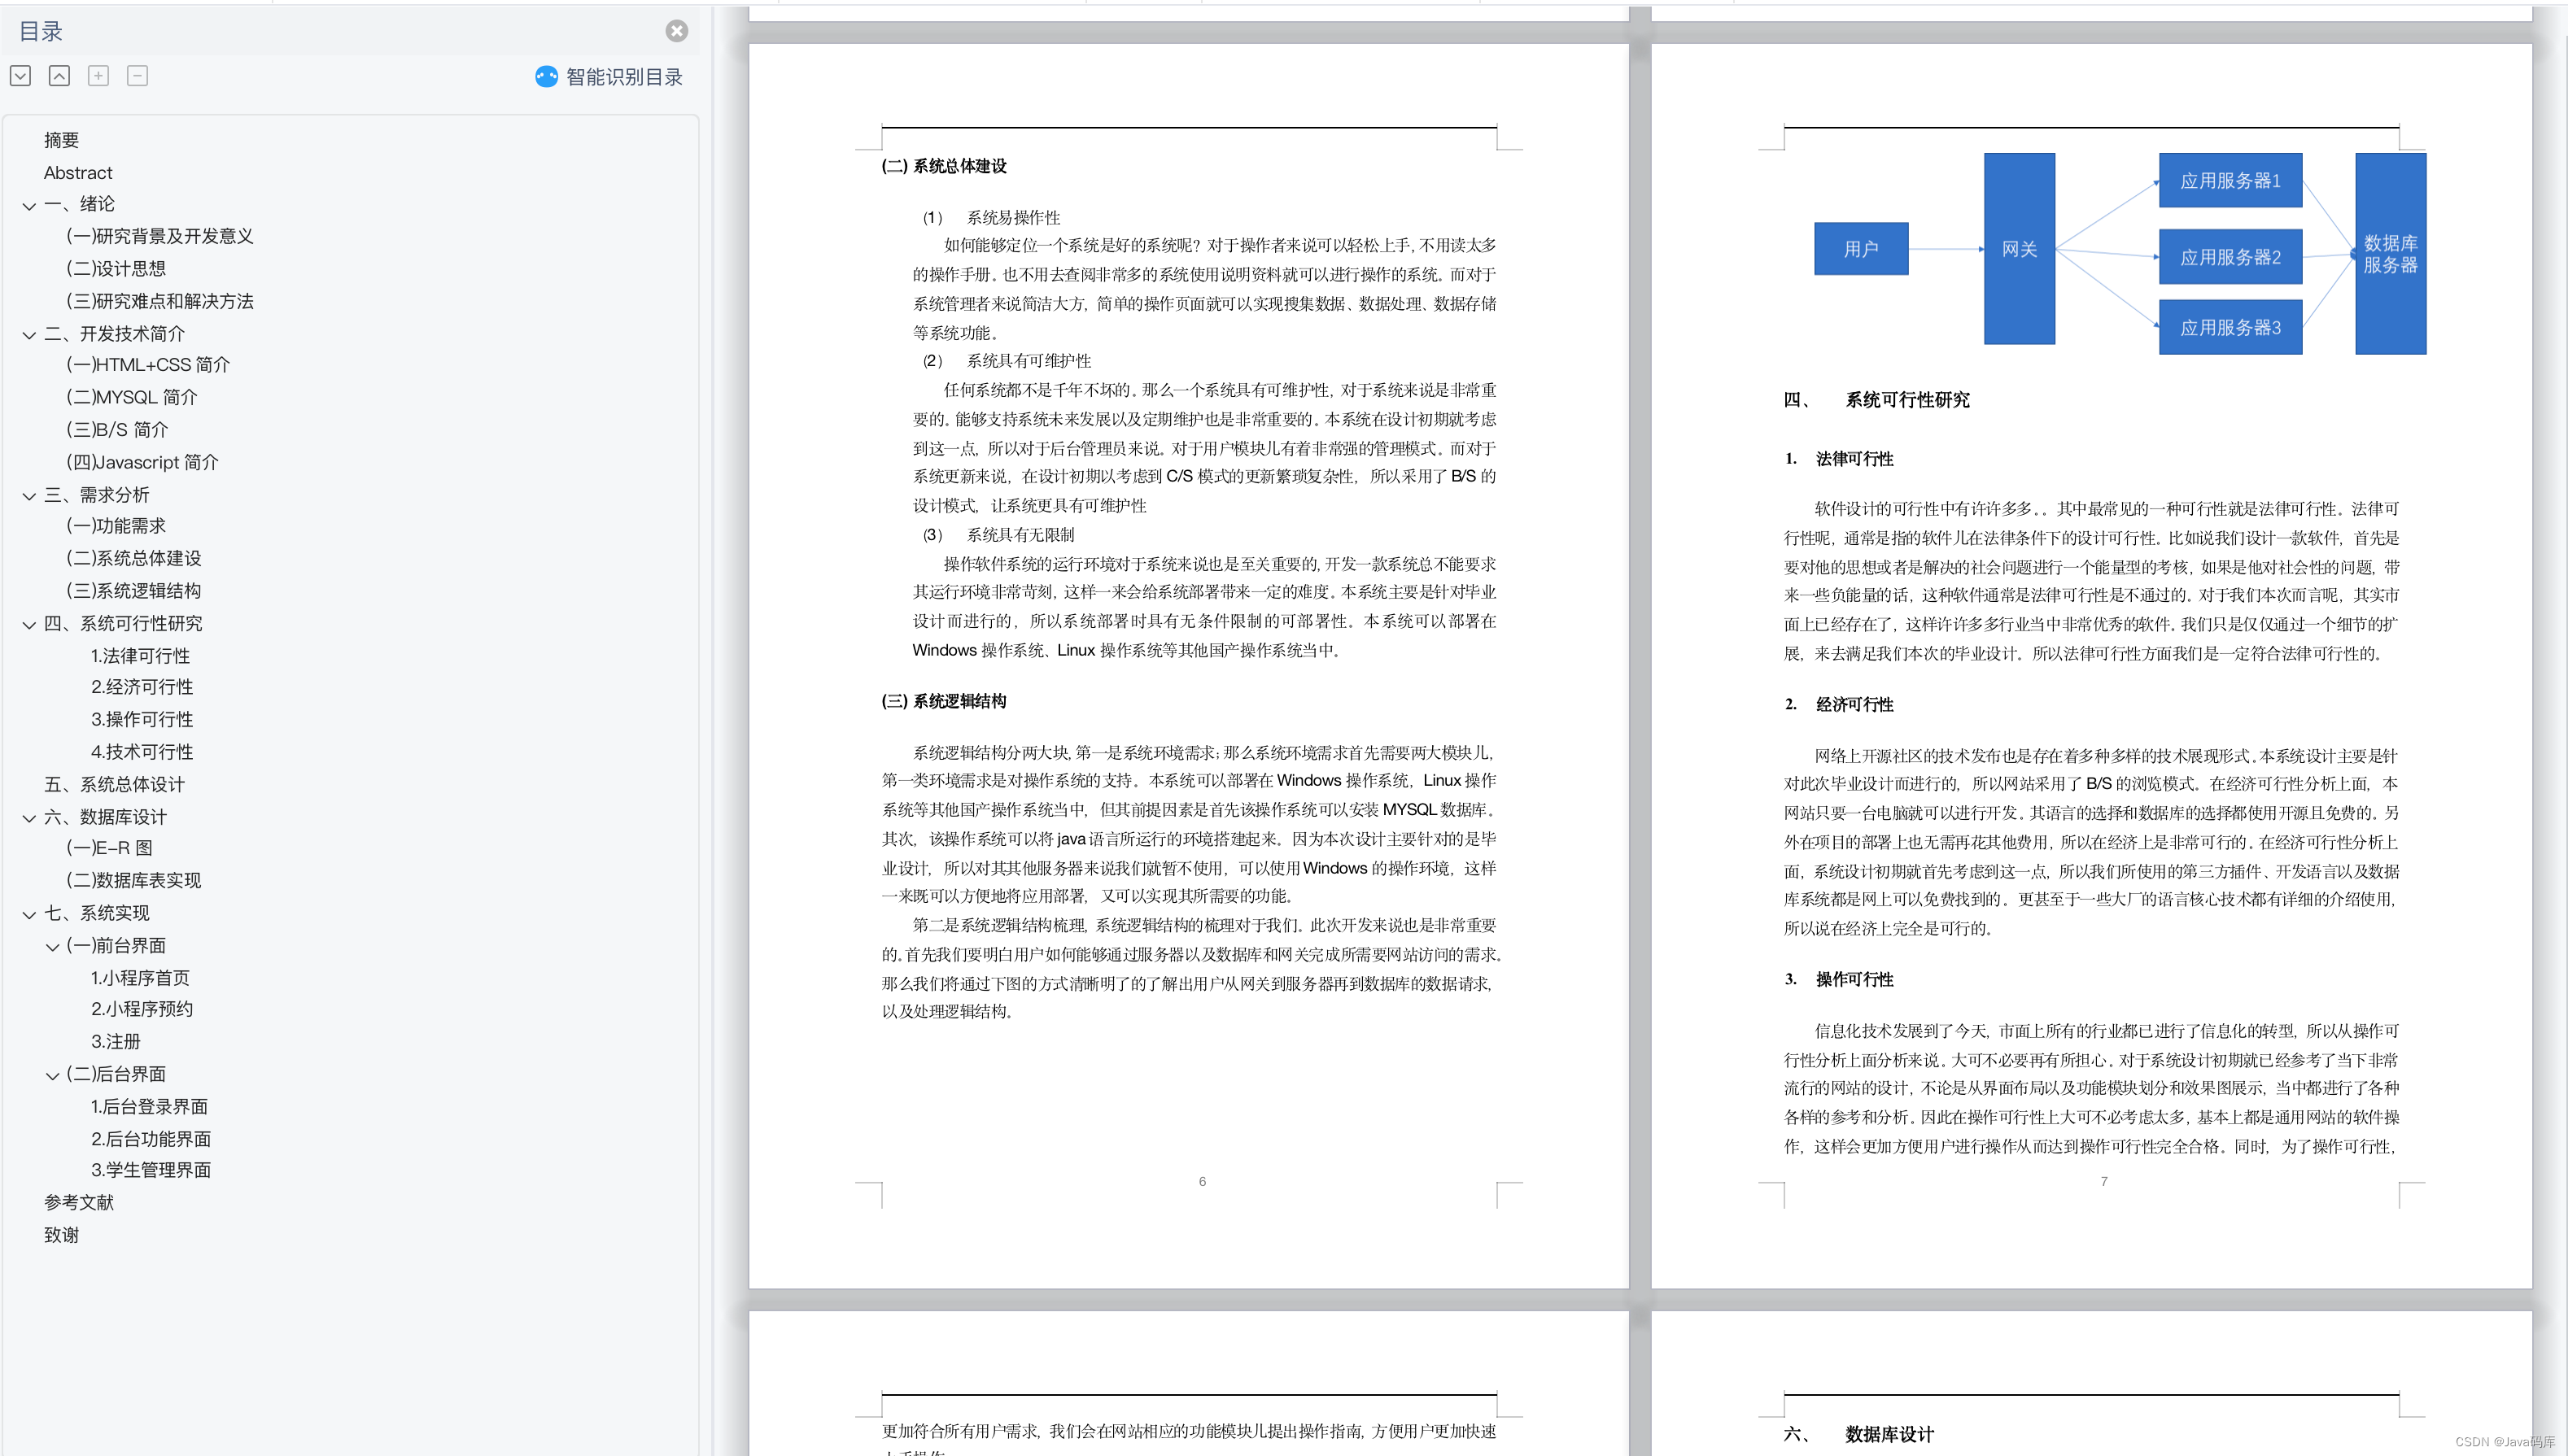Run 智能识别目录 smart outline detection
The width and height of the screenshot is (2568, 1456).
pos(623,77)
